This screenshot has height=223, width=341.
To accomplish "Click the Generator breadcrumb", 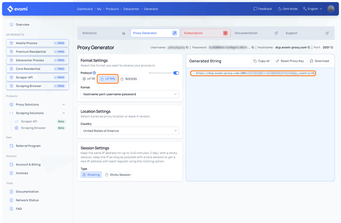I will coord(151,9).
